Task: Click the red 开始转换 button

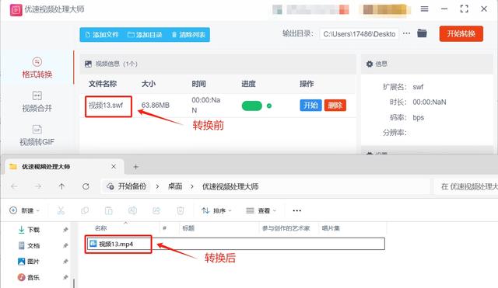Action: 461,33
